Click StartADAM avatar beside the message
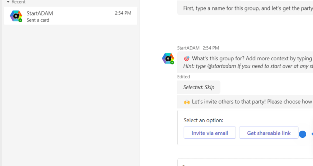This screenshot has width=313, height=166. click(x=168, y=59)
